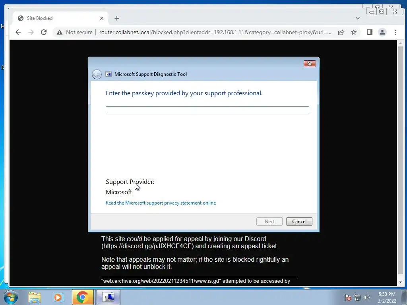407x305 pixels.
Task: Click the Action Center flag icon
Action: pyautogui.click(x=348, y=297)
